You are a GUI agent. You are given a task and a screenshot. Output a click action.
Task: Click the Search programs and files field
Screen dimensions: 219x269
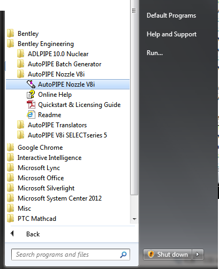(71, 255)
